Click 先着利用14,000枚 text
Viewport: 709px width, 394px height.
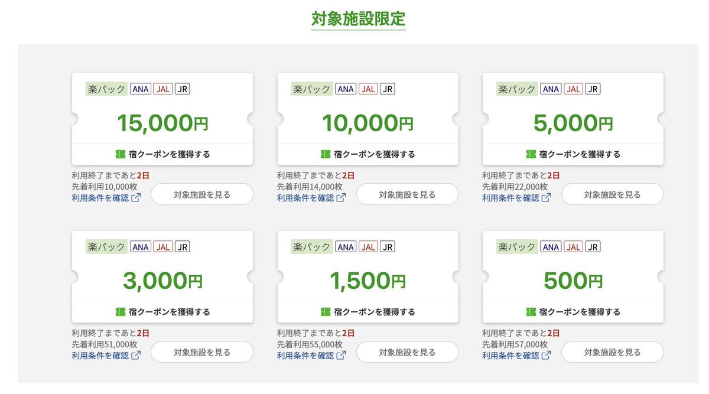pos(310,187)
